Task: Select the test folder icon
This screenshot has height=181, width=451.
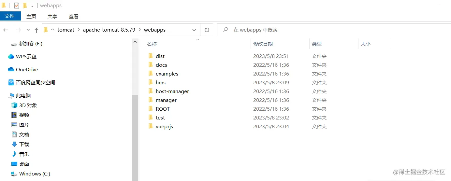Action: (151, 118)
